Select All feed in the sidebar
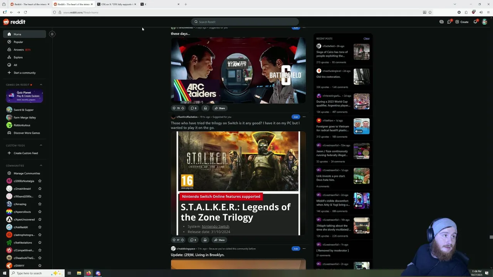The image size is (493, 277). (x=15, y=65)
